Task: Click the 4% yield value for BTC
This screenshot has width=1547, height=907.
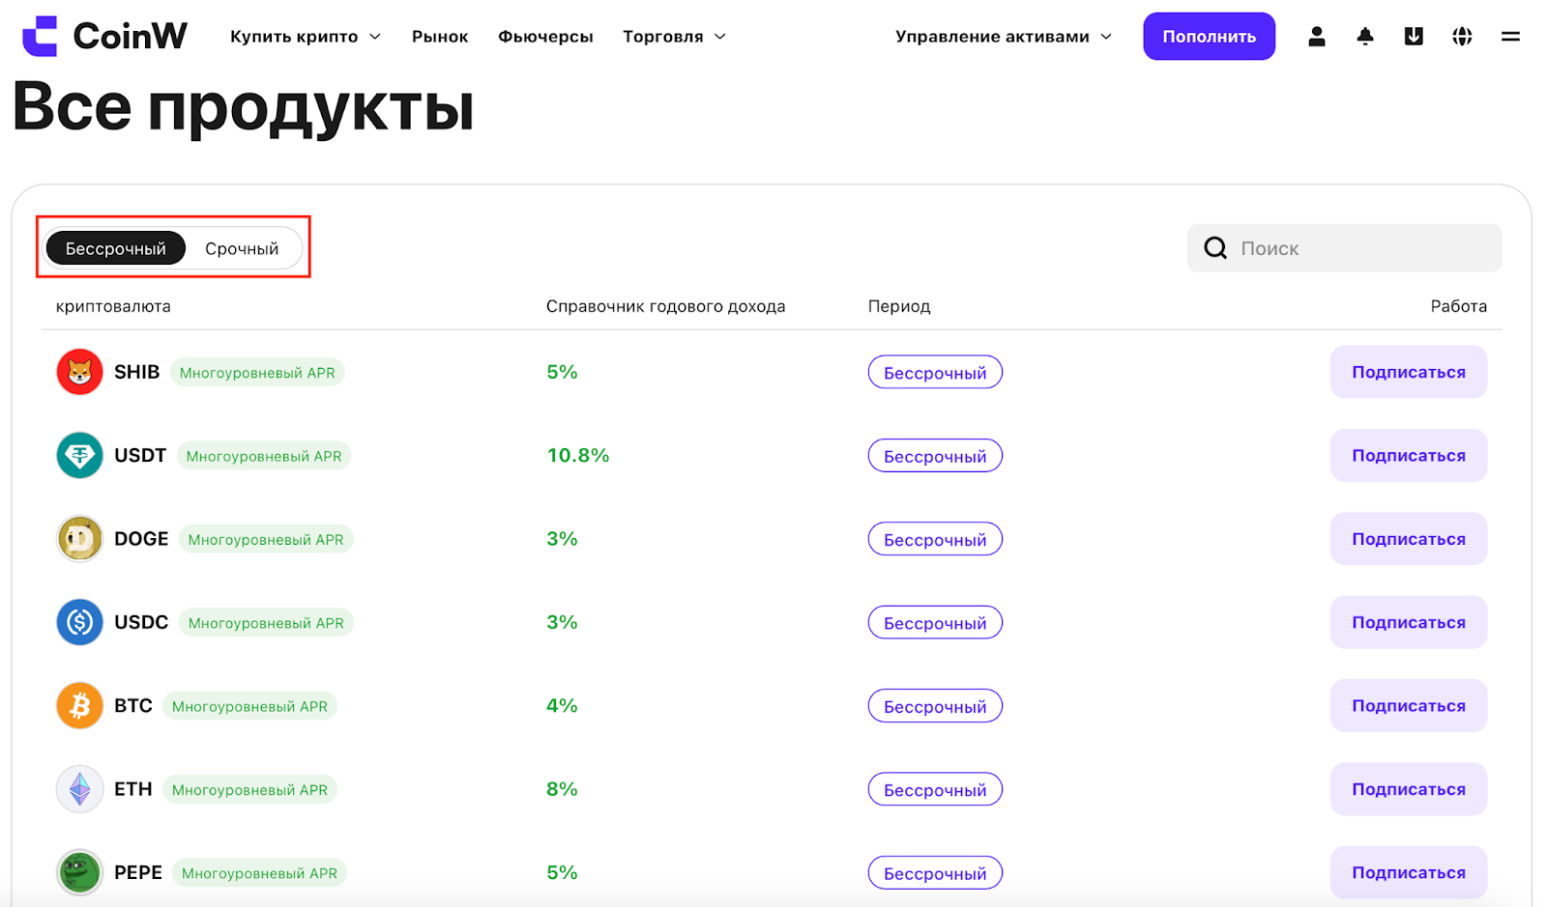Action: coord(562,706)
